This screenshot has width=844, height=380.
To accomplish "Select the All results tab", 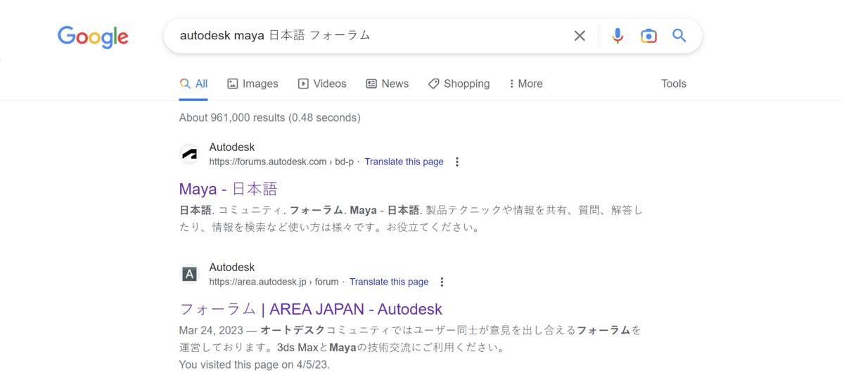I will [x=193, y=84].
